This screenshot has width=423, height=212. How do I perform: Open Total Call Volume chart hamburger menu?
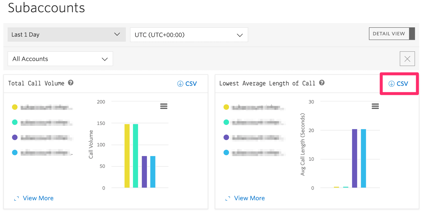(x=164, y=106)
